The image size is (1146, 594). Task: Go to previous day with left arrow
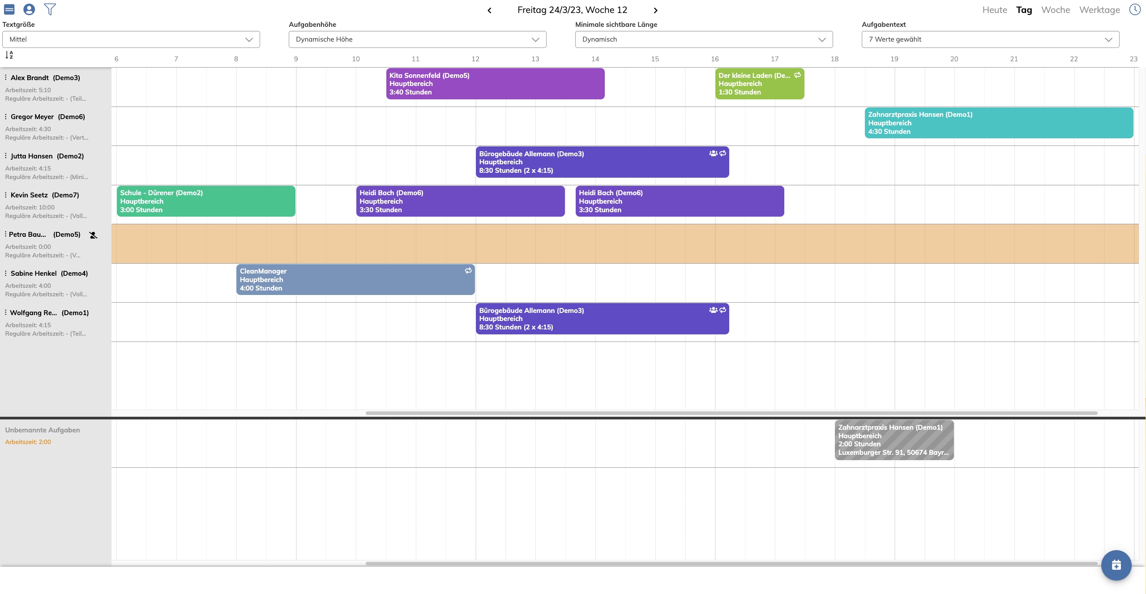[x=489, y=10]
